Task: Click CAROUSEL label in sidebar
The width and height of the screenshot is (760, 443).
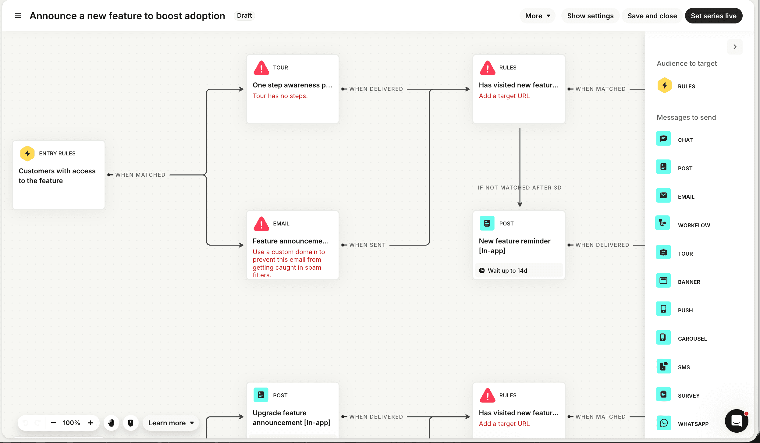Action: tap(692, 338)
